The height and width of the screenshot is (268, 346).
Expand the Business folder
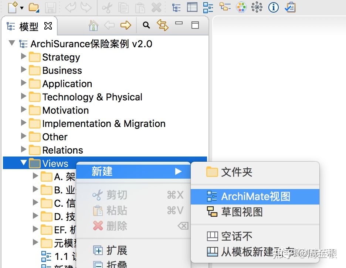(x=23, y=69)
